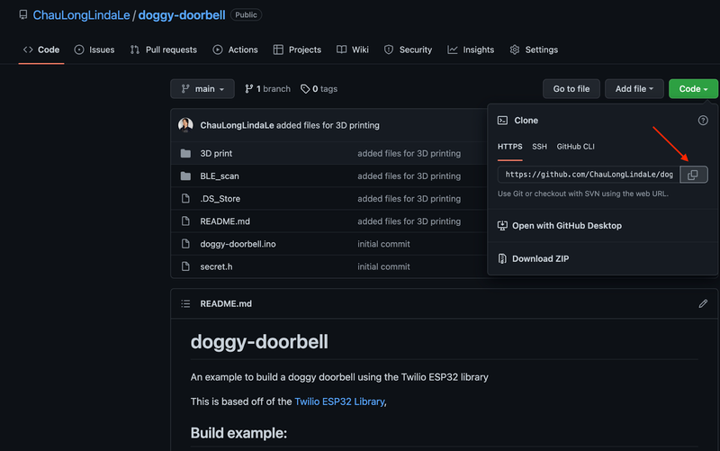
Task: Open the BLE_scan folder
Action: click(x=220, y=176)
